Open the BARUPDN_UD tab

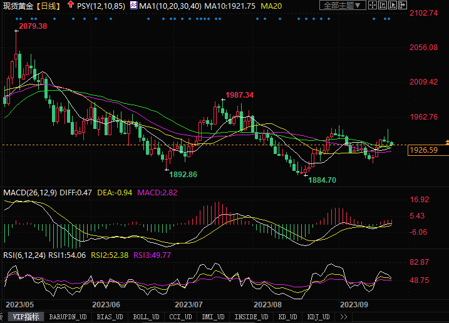point(68,317)
